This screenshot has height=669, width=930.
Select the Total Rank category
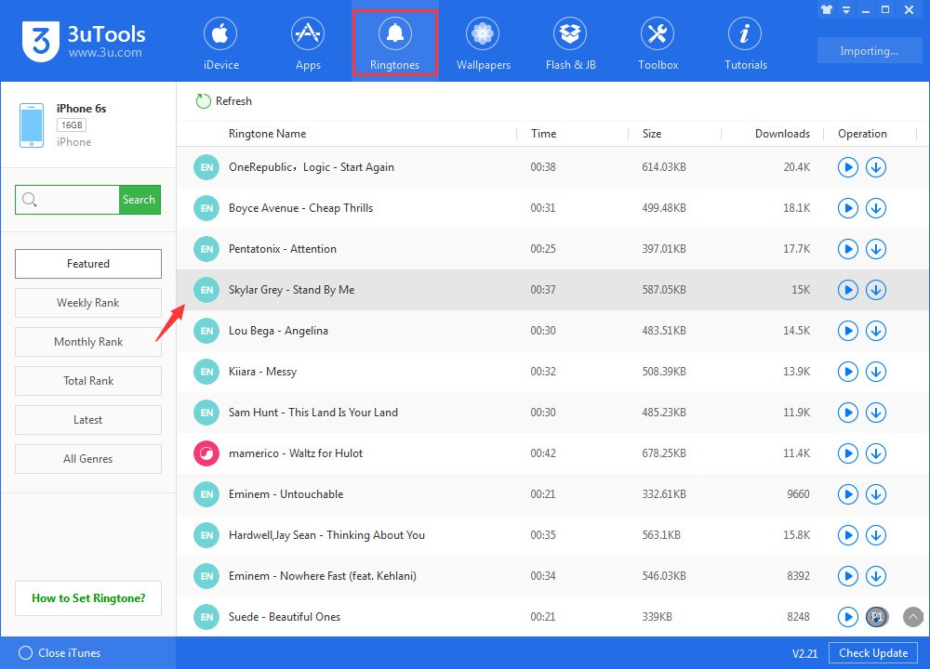pos(88,381)
